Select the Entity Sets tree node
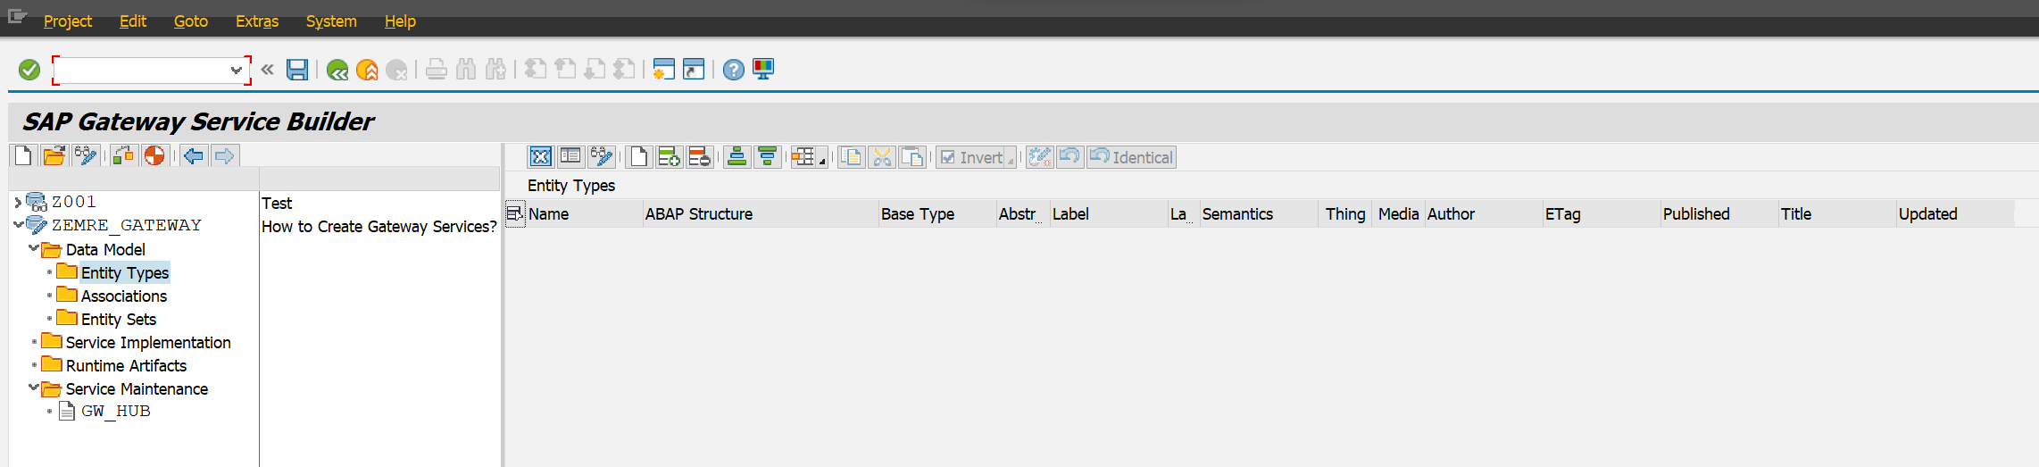Image resolution: width=2039 pixels, height=467 pixels. (x=118, y=319)
